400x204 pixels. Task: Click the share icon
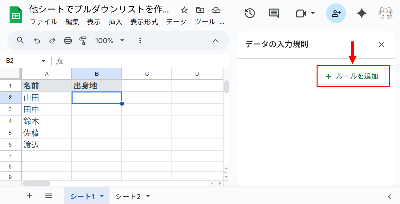(x=336, y=13)
